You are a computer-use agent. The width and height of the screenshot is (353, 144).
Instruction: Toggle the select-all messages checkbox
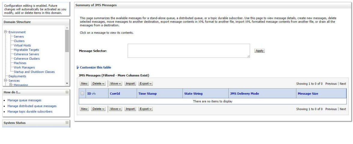pyautogui.click(x=82, y=93)
